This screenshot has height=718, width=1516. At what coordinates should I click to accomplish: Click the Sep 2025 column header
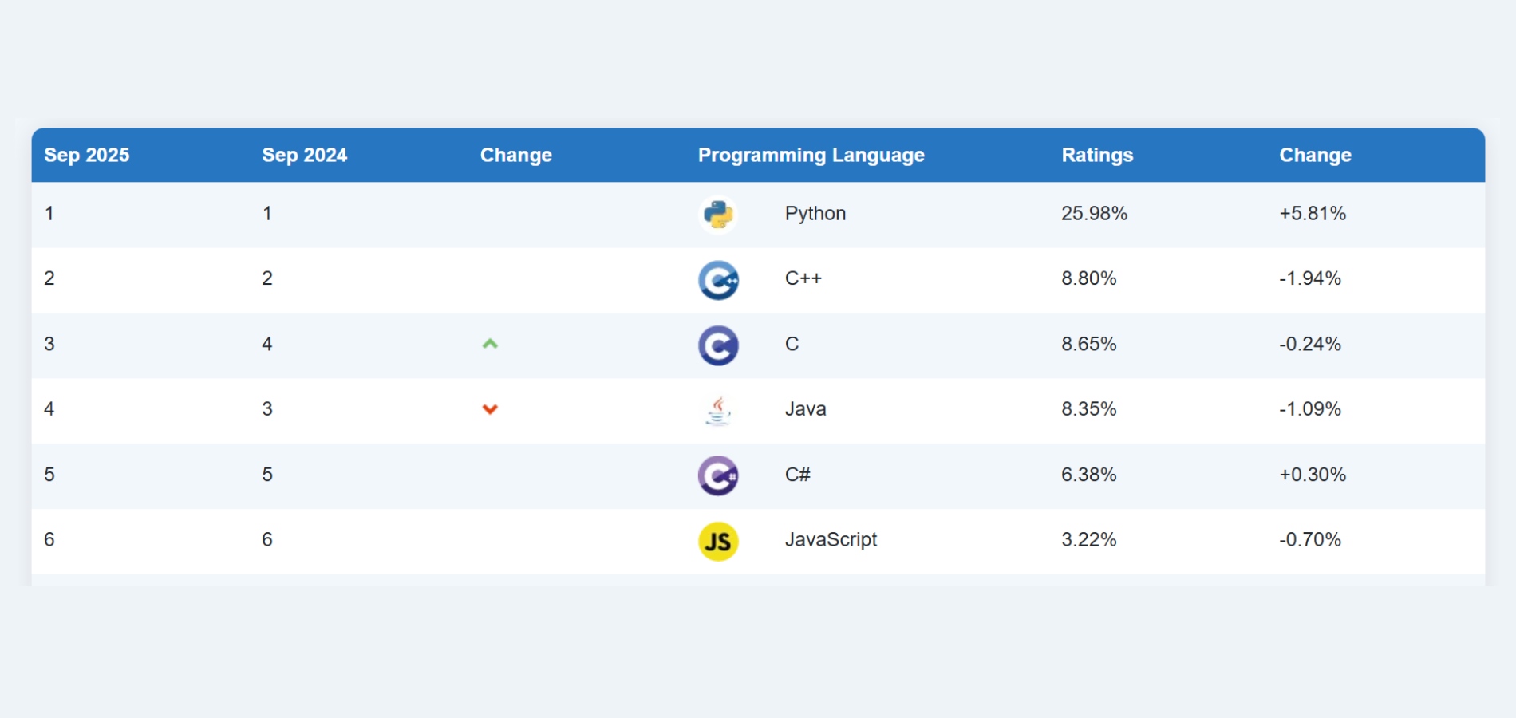click(86, 155)
